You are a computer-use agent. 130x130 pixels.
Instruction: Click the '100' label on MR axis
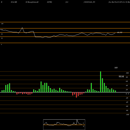click(127, 73)
